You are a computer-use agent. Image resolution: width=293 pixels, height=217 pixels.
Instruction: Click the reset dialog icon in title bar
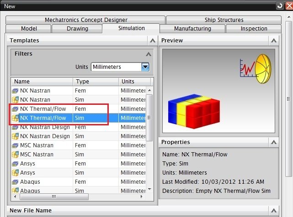pos(280,5)
